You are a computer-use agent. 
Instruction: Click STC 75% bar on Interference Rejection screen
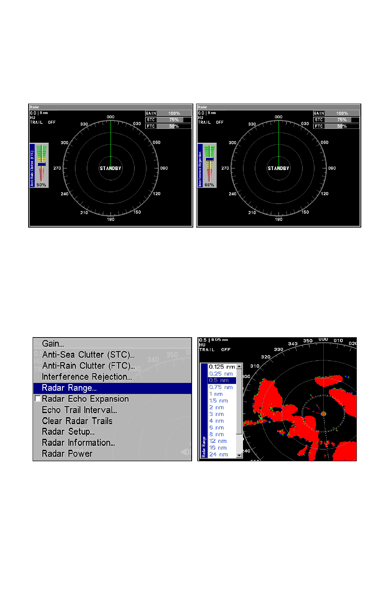336,120
